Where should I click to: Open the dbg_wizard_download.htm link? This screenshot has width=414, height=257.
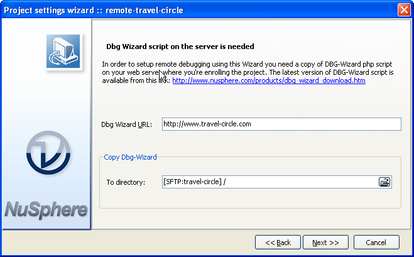pos(269,81)
